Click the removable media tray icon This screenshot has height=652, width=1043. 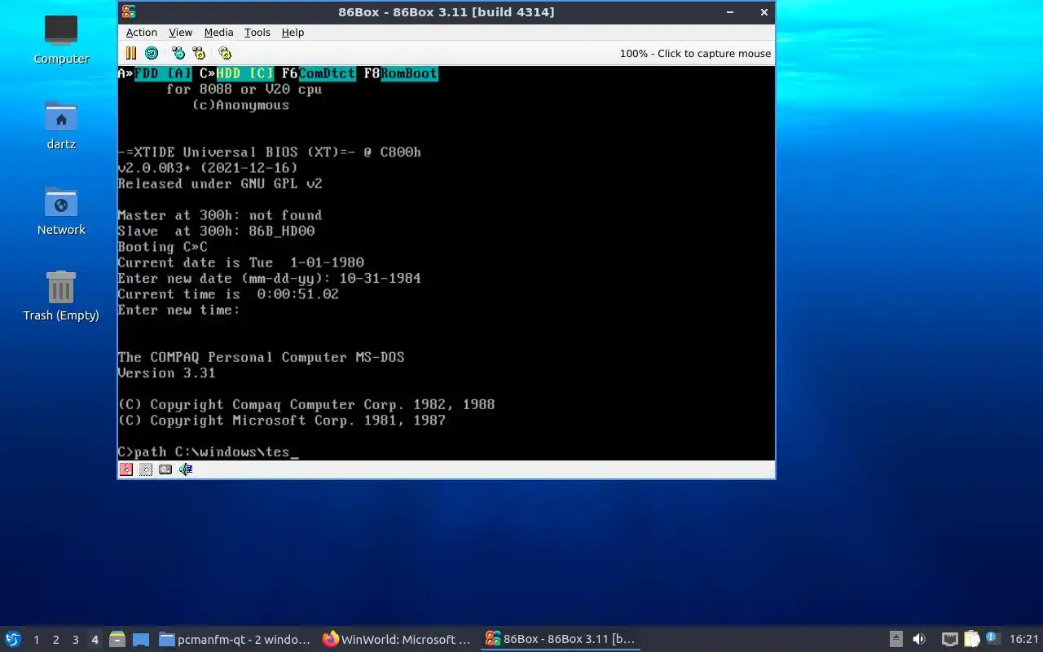point(896,640)
